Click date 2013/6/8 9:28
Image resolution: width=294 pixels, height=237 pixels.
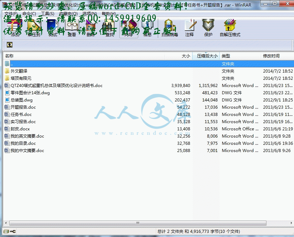pos(277,136)
